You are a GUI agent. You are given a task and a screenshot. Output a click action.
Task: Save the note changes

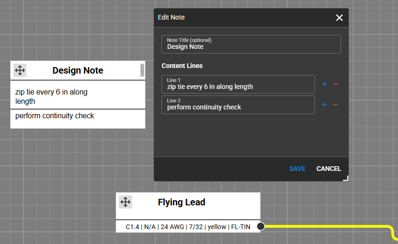point(297,169)
